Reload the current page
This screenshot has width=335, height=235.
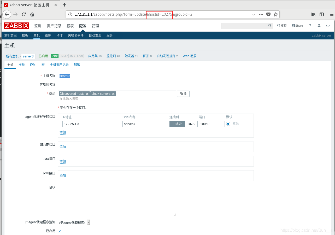click(x=24, y=14)
